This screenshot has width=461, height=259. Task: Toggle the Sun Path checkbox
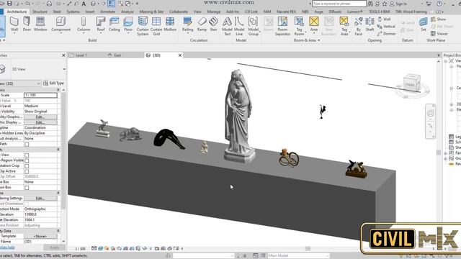(x=27, y=144)
